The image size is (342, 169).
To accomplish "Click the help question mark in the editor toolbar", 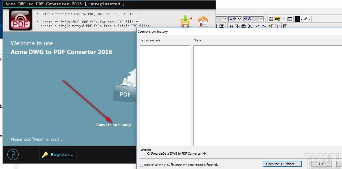I will [x=285, y=26].
